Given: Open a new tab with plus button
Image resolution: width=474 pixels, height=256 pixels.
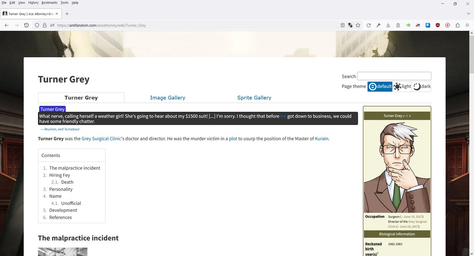Looking at the screenshot, I should pos(67,13).
